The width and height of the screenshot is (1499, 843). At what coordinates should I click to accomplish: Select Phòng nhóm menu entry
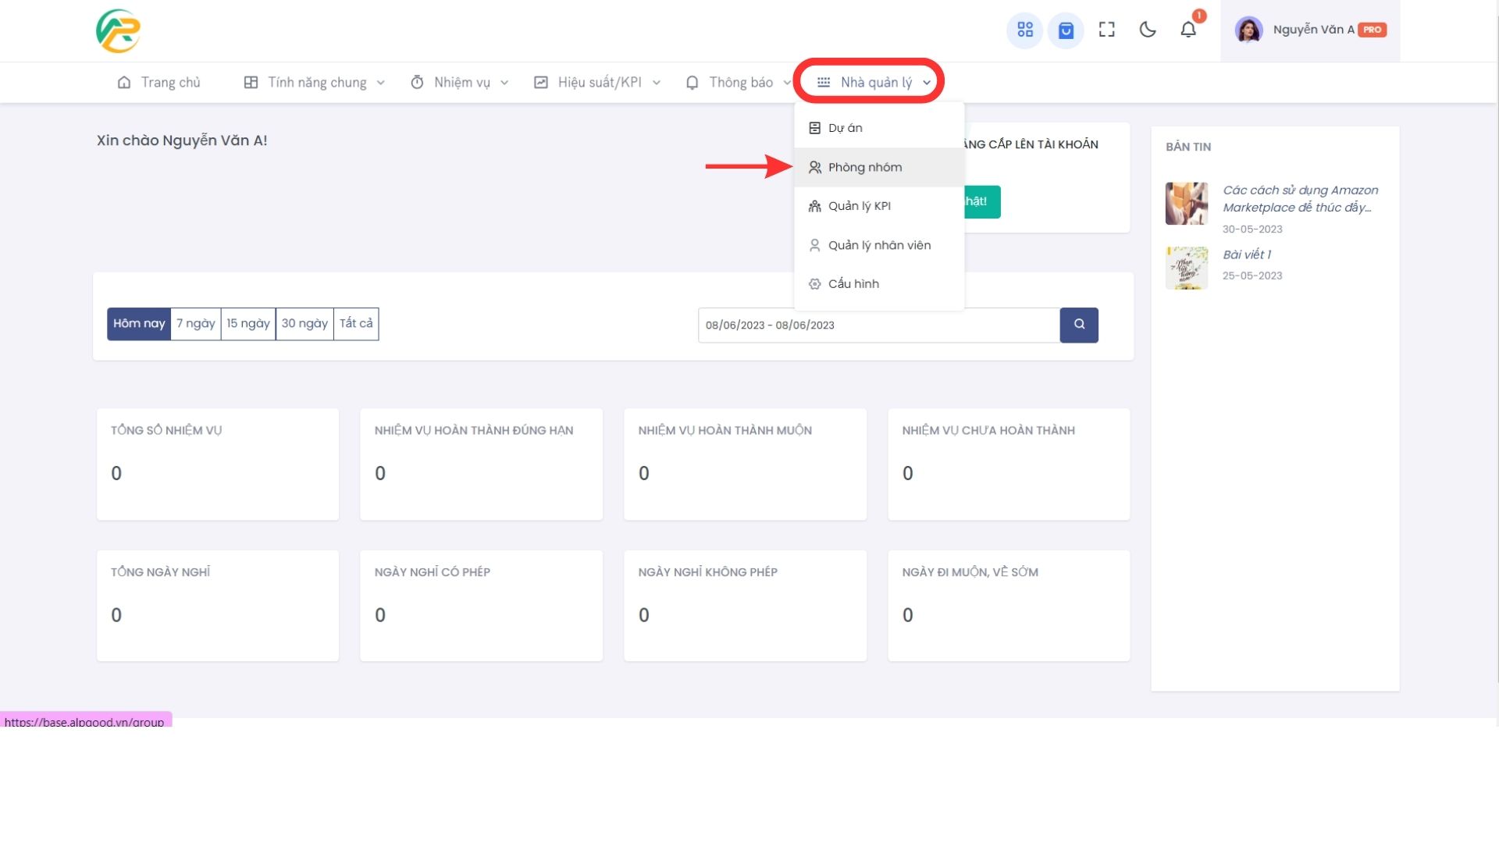point(879,167)
